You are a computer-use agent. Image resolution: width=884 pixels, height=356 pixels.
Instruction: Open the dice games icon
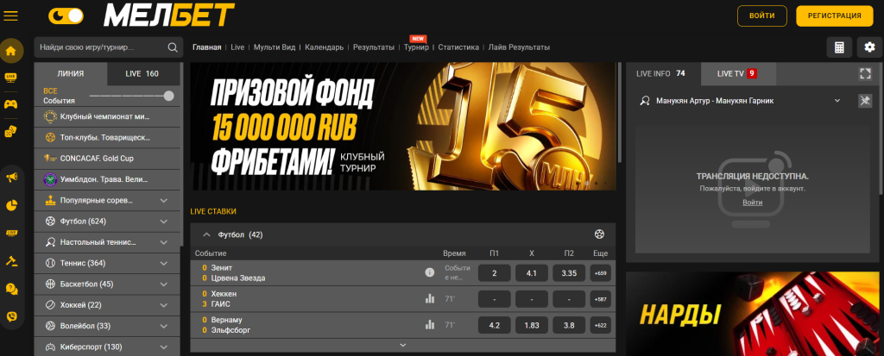[10, 132]
